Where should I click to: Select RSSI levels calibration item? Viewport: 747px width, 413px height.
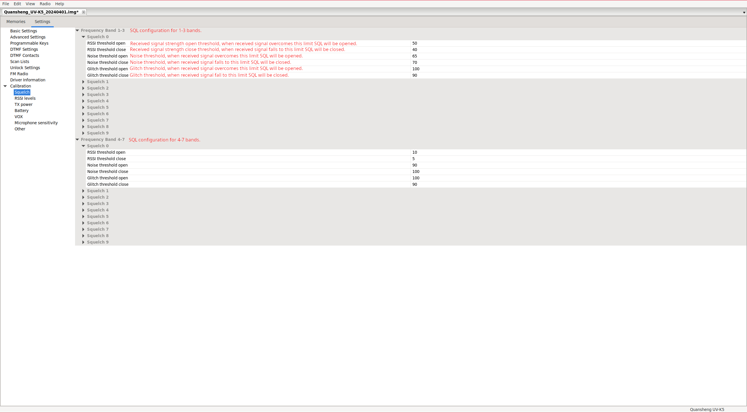coord(25,98)
